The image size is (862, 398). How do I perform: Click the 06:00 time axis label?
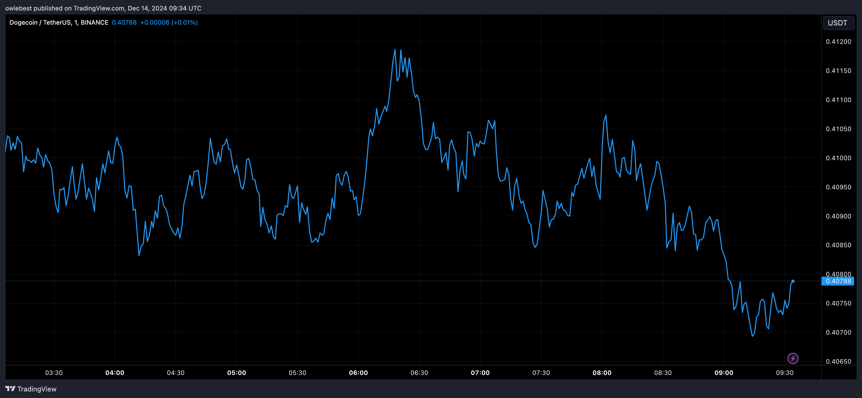click(358, 373)
